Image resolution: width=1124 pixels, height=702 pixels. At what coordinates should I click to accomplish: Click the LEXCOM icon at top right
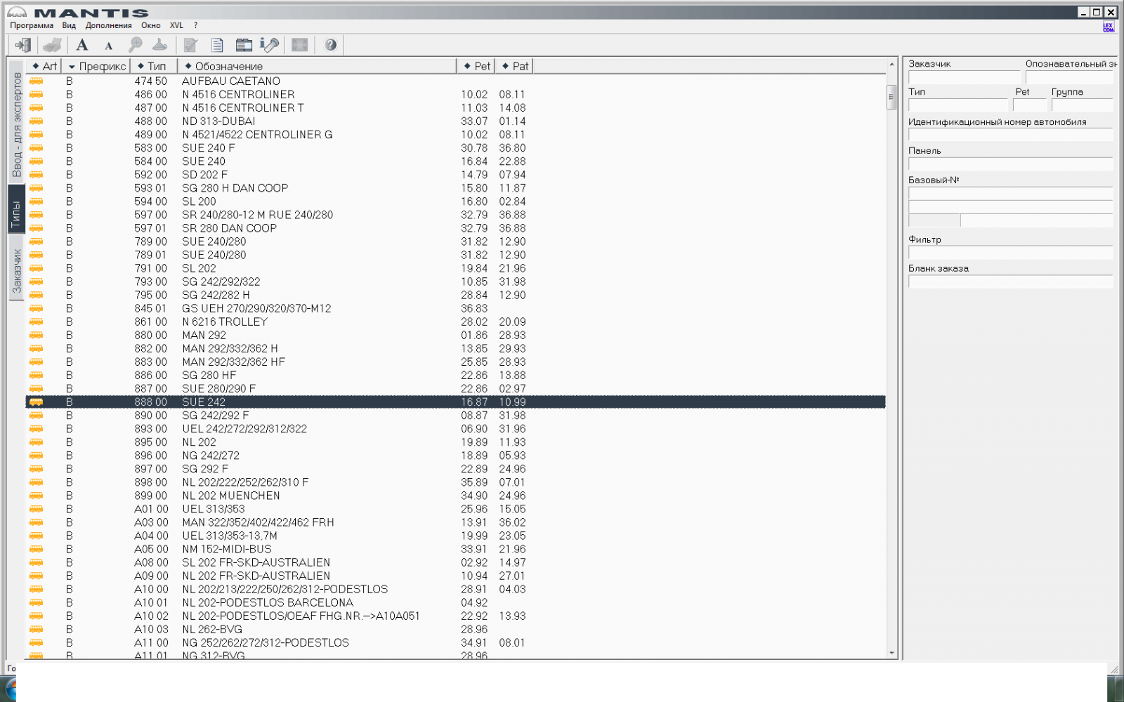pos(1109,27)
